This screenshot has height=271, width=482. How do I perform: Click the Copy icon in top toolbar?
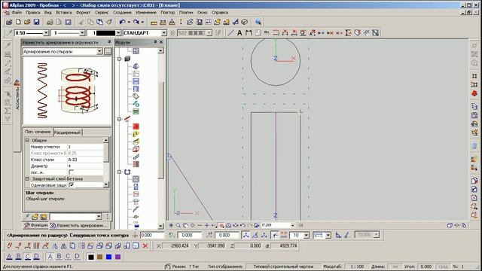pos(90,22)
